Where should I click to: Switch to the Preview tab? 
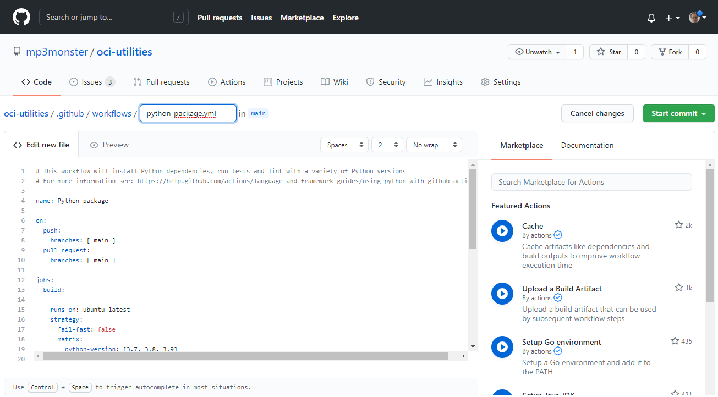click(109, 145)
